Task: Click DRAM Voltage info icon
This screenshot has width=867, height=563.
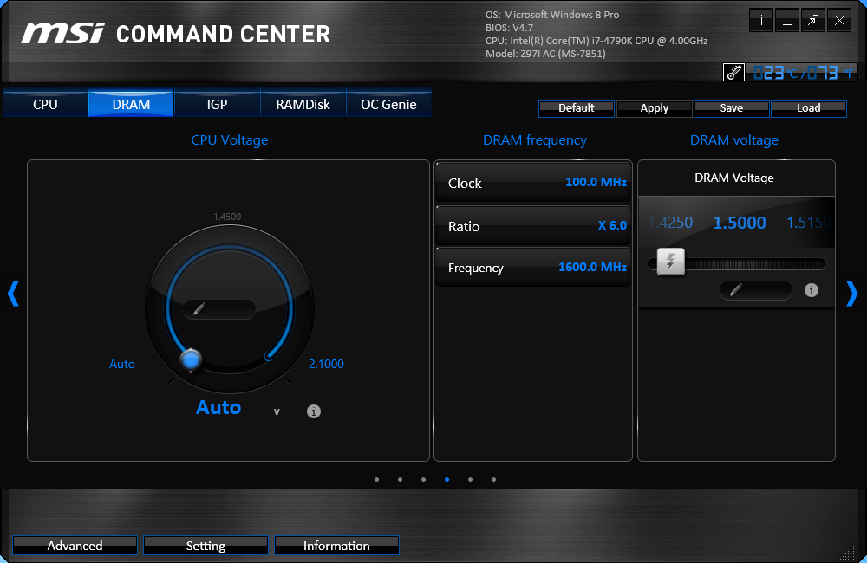Action: coord(812,290)
